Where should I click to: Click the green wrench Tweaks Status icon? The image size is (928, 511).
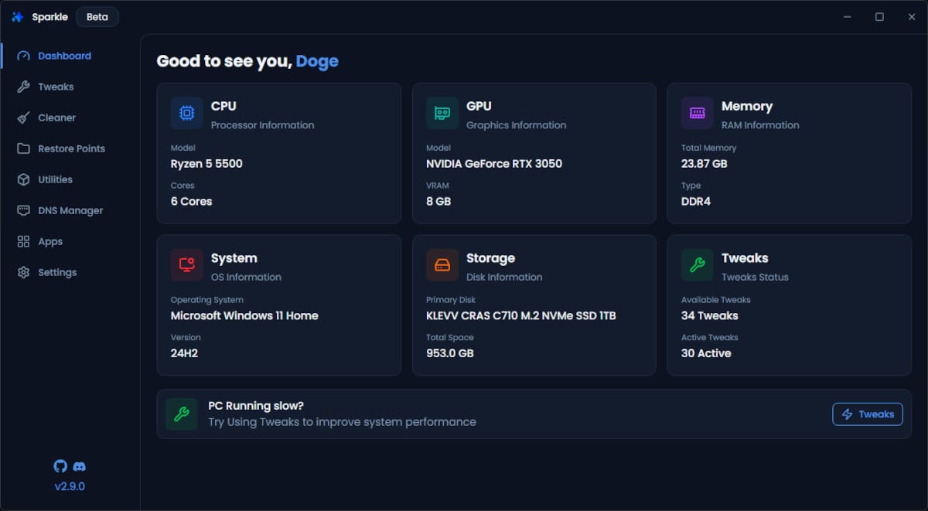(697, 265)
